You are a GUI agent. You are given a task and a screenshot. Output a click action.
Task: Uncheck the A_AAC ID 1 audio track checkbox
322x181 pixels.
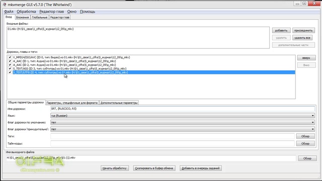tap(10, 61)
